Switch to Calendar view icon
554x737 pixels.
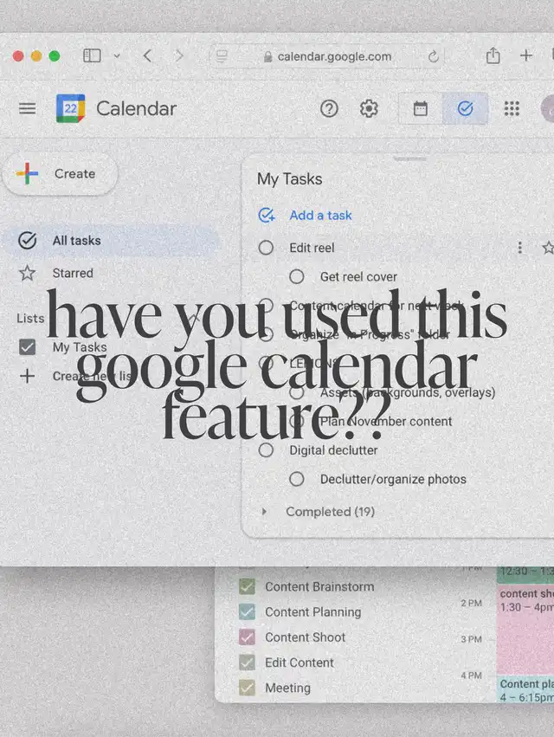[x=421, y=109]
